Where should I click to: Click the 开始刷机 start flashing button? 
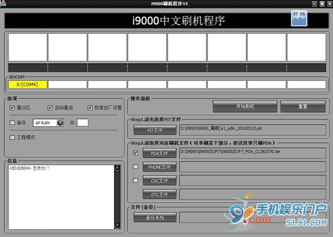[x=245, y=106]
